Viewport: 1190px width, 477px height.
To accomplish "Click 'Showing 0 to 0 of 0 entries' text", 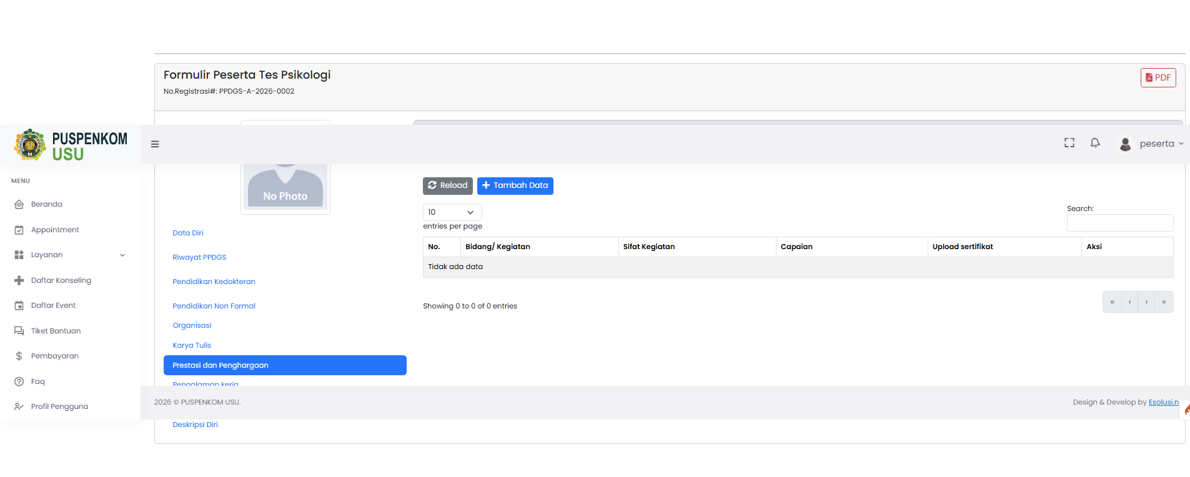I will click(x=470, y=306).
